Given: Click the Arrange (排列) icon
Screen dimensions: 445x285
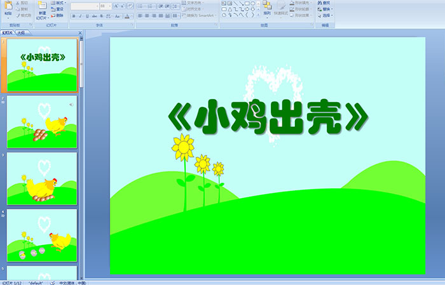Looking at the screenshot, I should [266, 5].
